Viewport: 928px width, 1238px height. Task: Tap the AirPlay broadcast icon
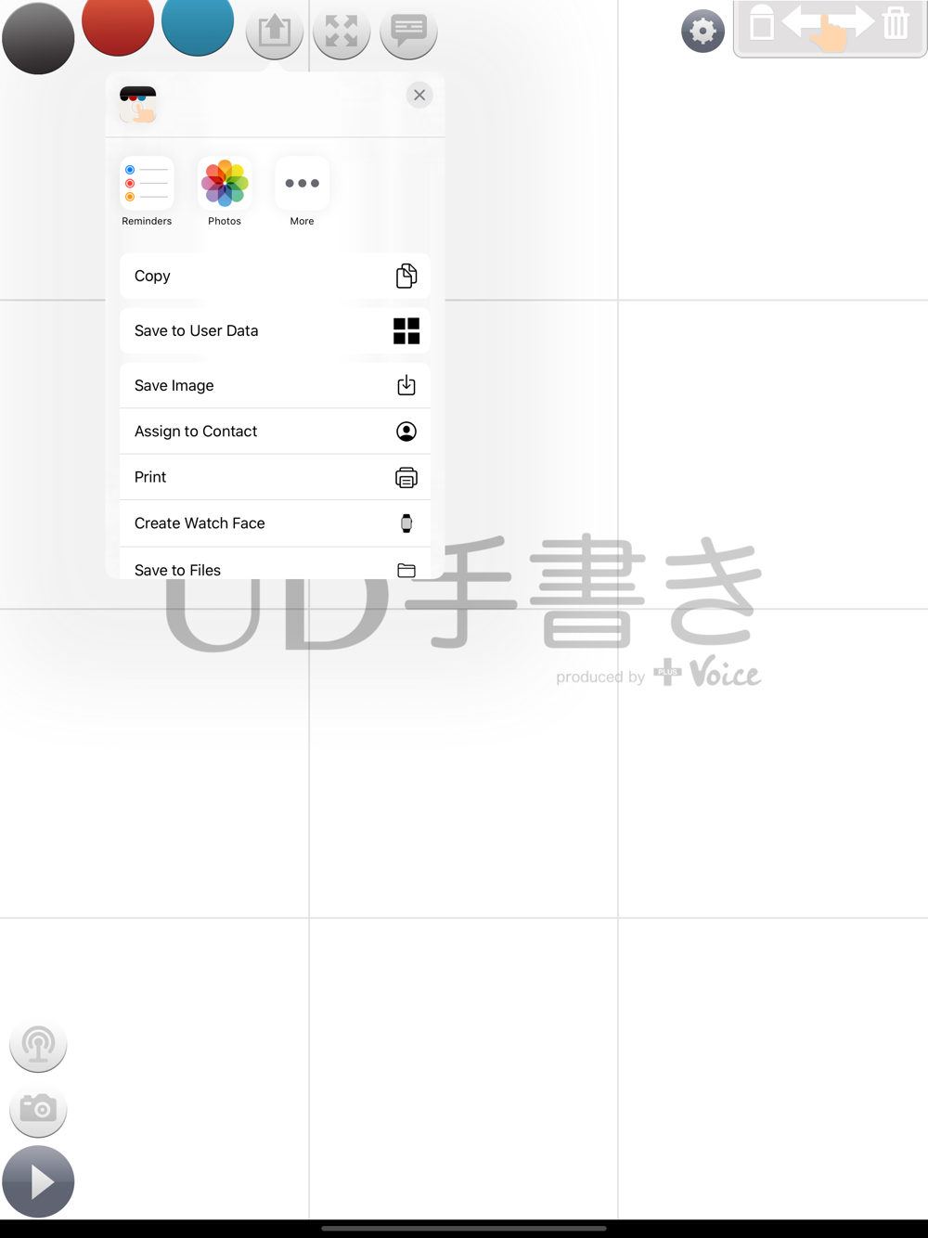(38, 1045)
